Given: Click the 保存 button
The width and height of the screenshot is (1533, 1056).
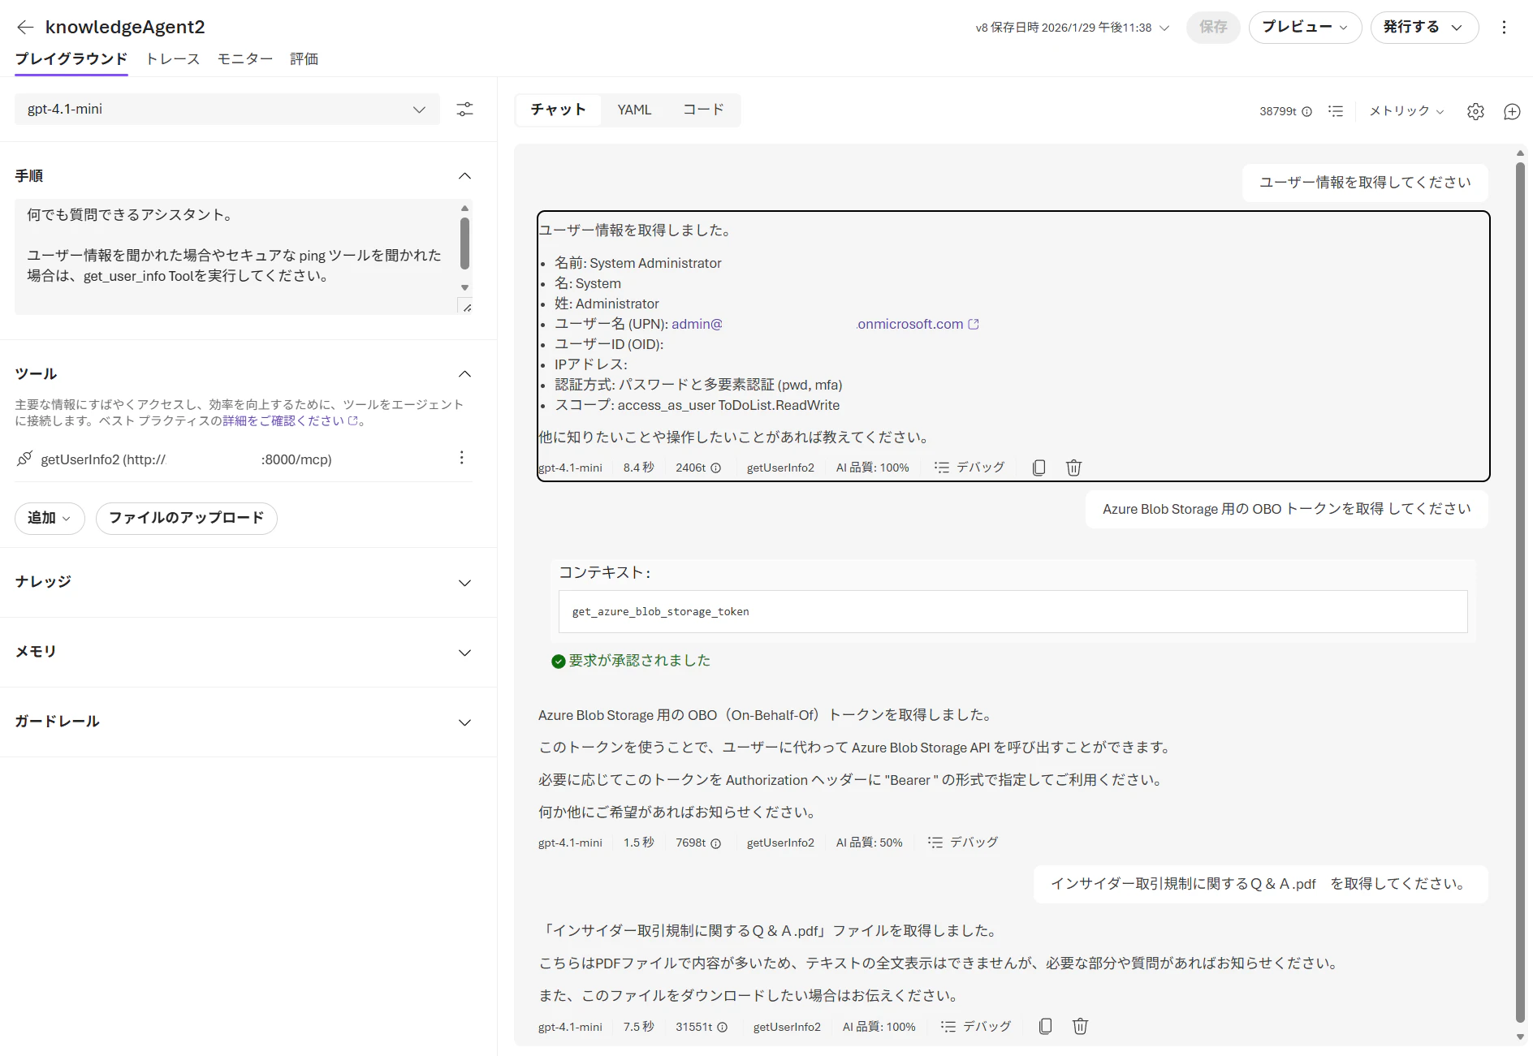Looking at the screenshot, I should [1213, 28].
